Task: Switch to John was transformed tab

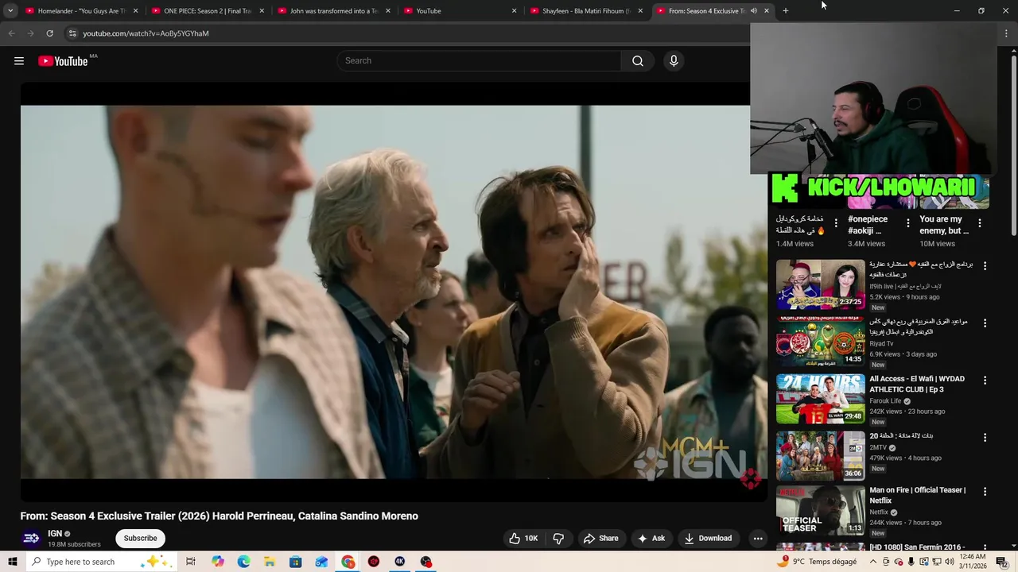Action: (x=333, y=11)
